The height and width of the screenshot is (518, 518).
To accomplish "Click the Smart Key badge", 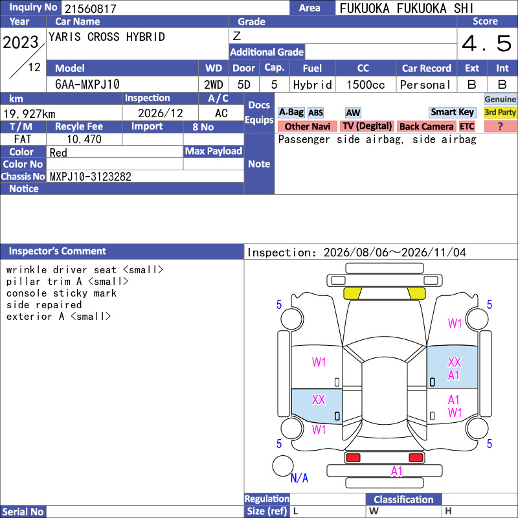I will pos(452,112).
